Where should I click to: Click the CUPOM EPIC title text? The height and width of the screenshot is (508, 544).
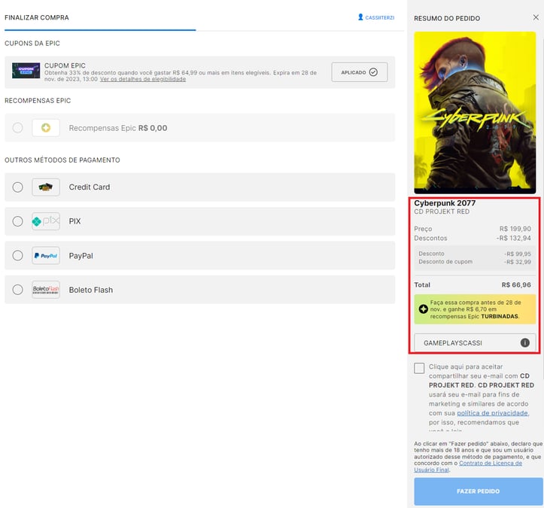coord(65,65)
